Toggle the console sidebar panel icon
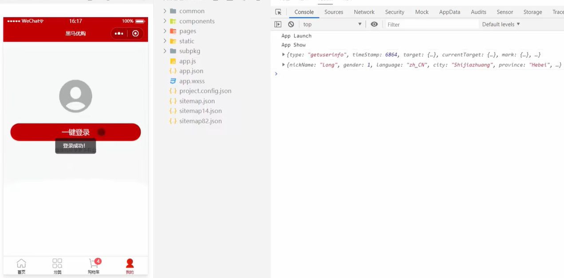Viewport: 564px width, 278px height. 278,24
